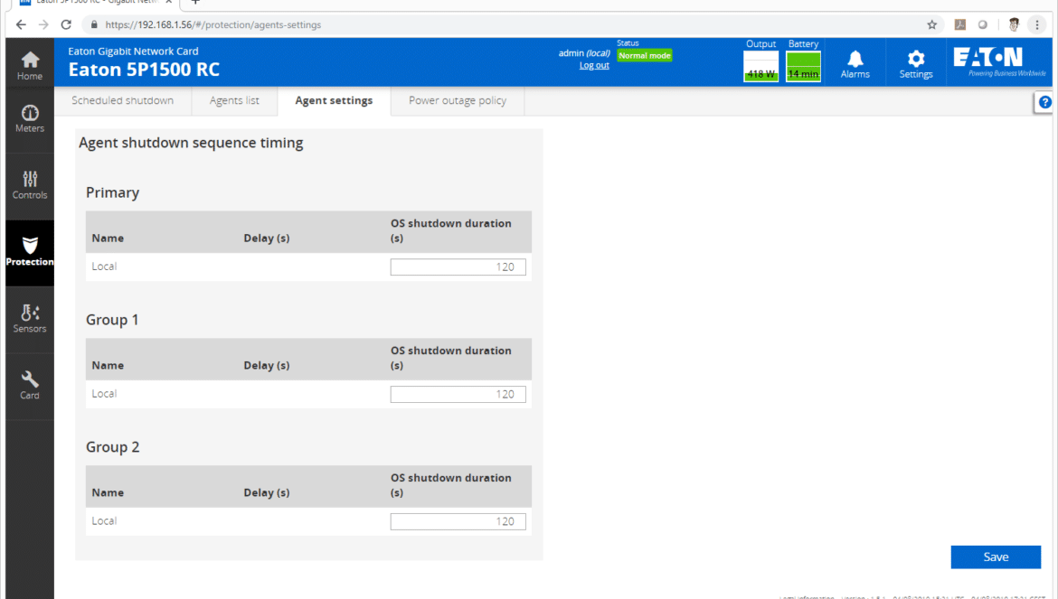Image resolution: width=1058 pixels, height=599 pixels.
Task: Bookmark this page with the star
Action: click(x=931, y=25)
